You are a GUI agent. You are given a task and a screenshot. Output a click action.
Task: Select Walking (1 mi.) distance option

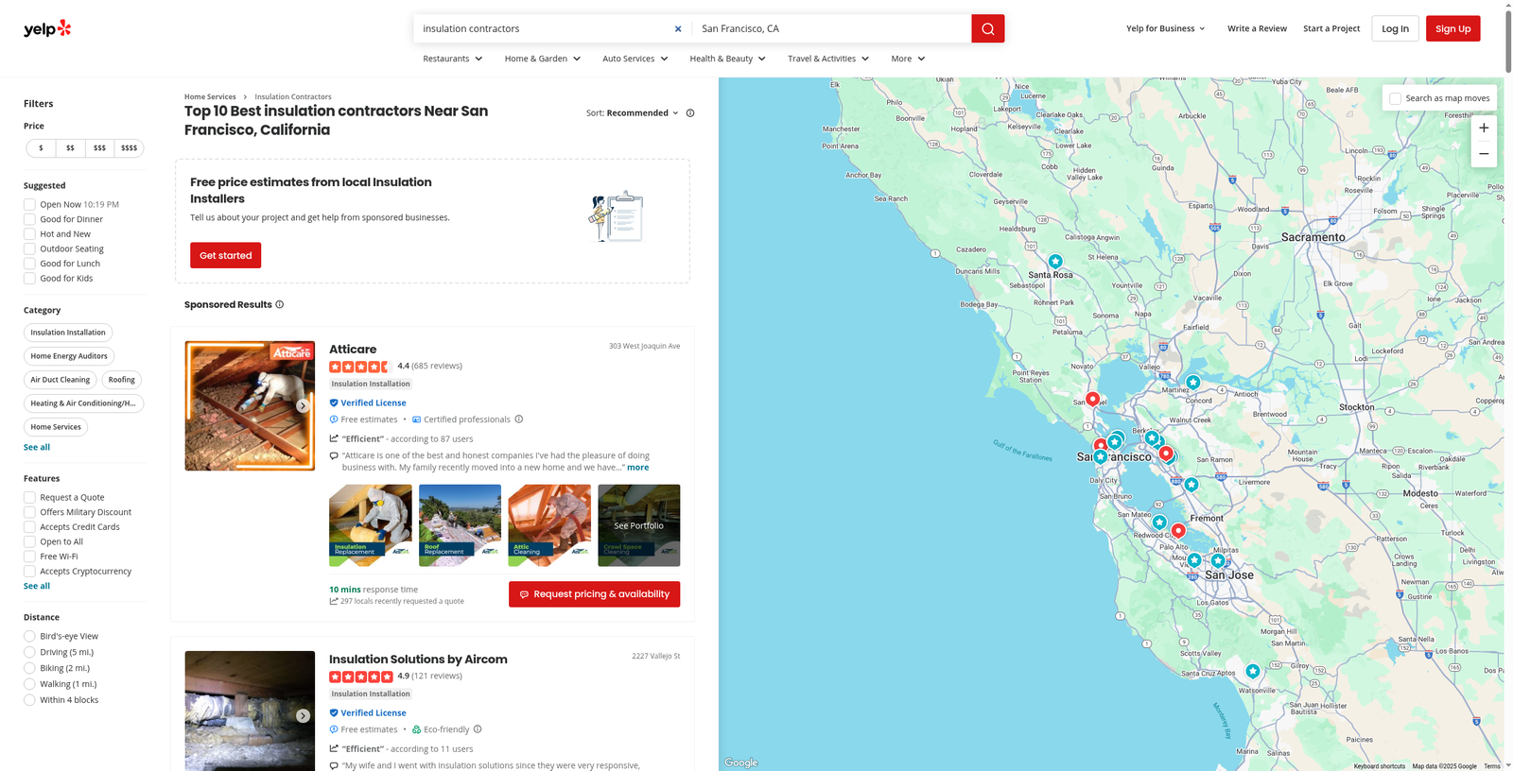point(29,684)
